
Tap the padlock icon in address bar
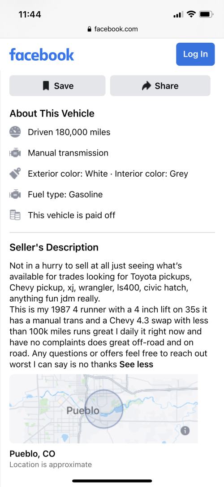(x=90, y=29)
